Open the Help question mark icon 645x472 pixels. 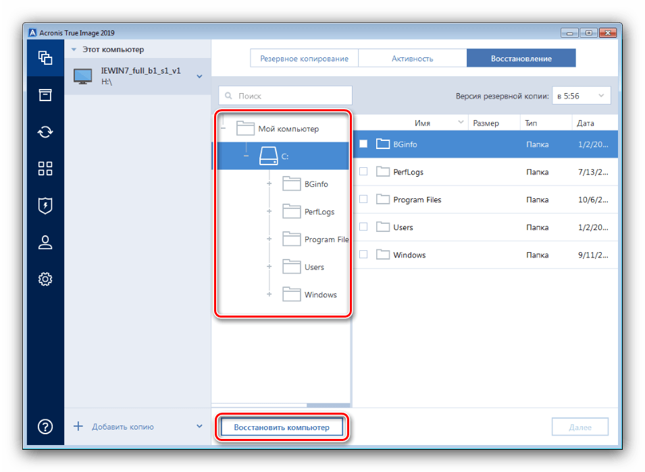45,426
